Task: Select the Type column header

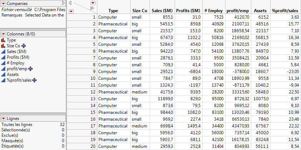Action: (113, 11)
